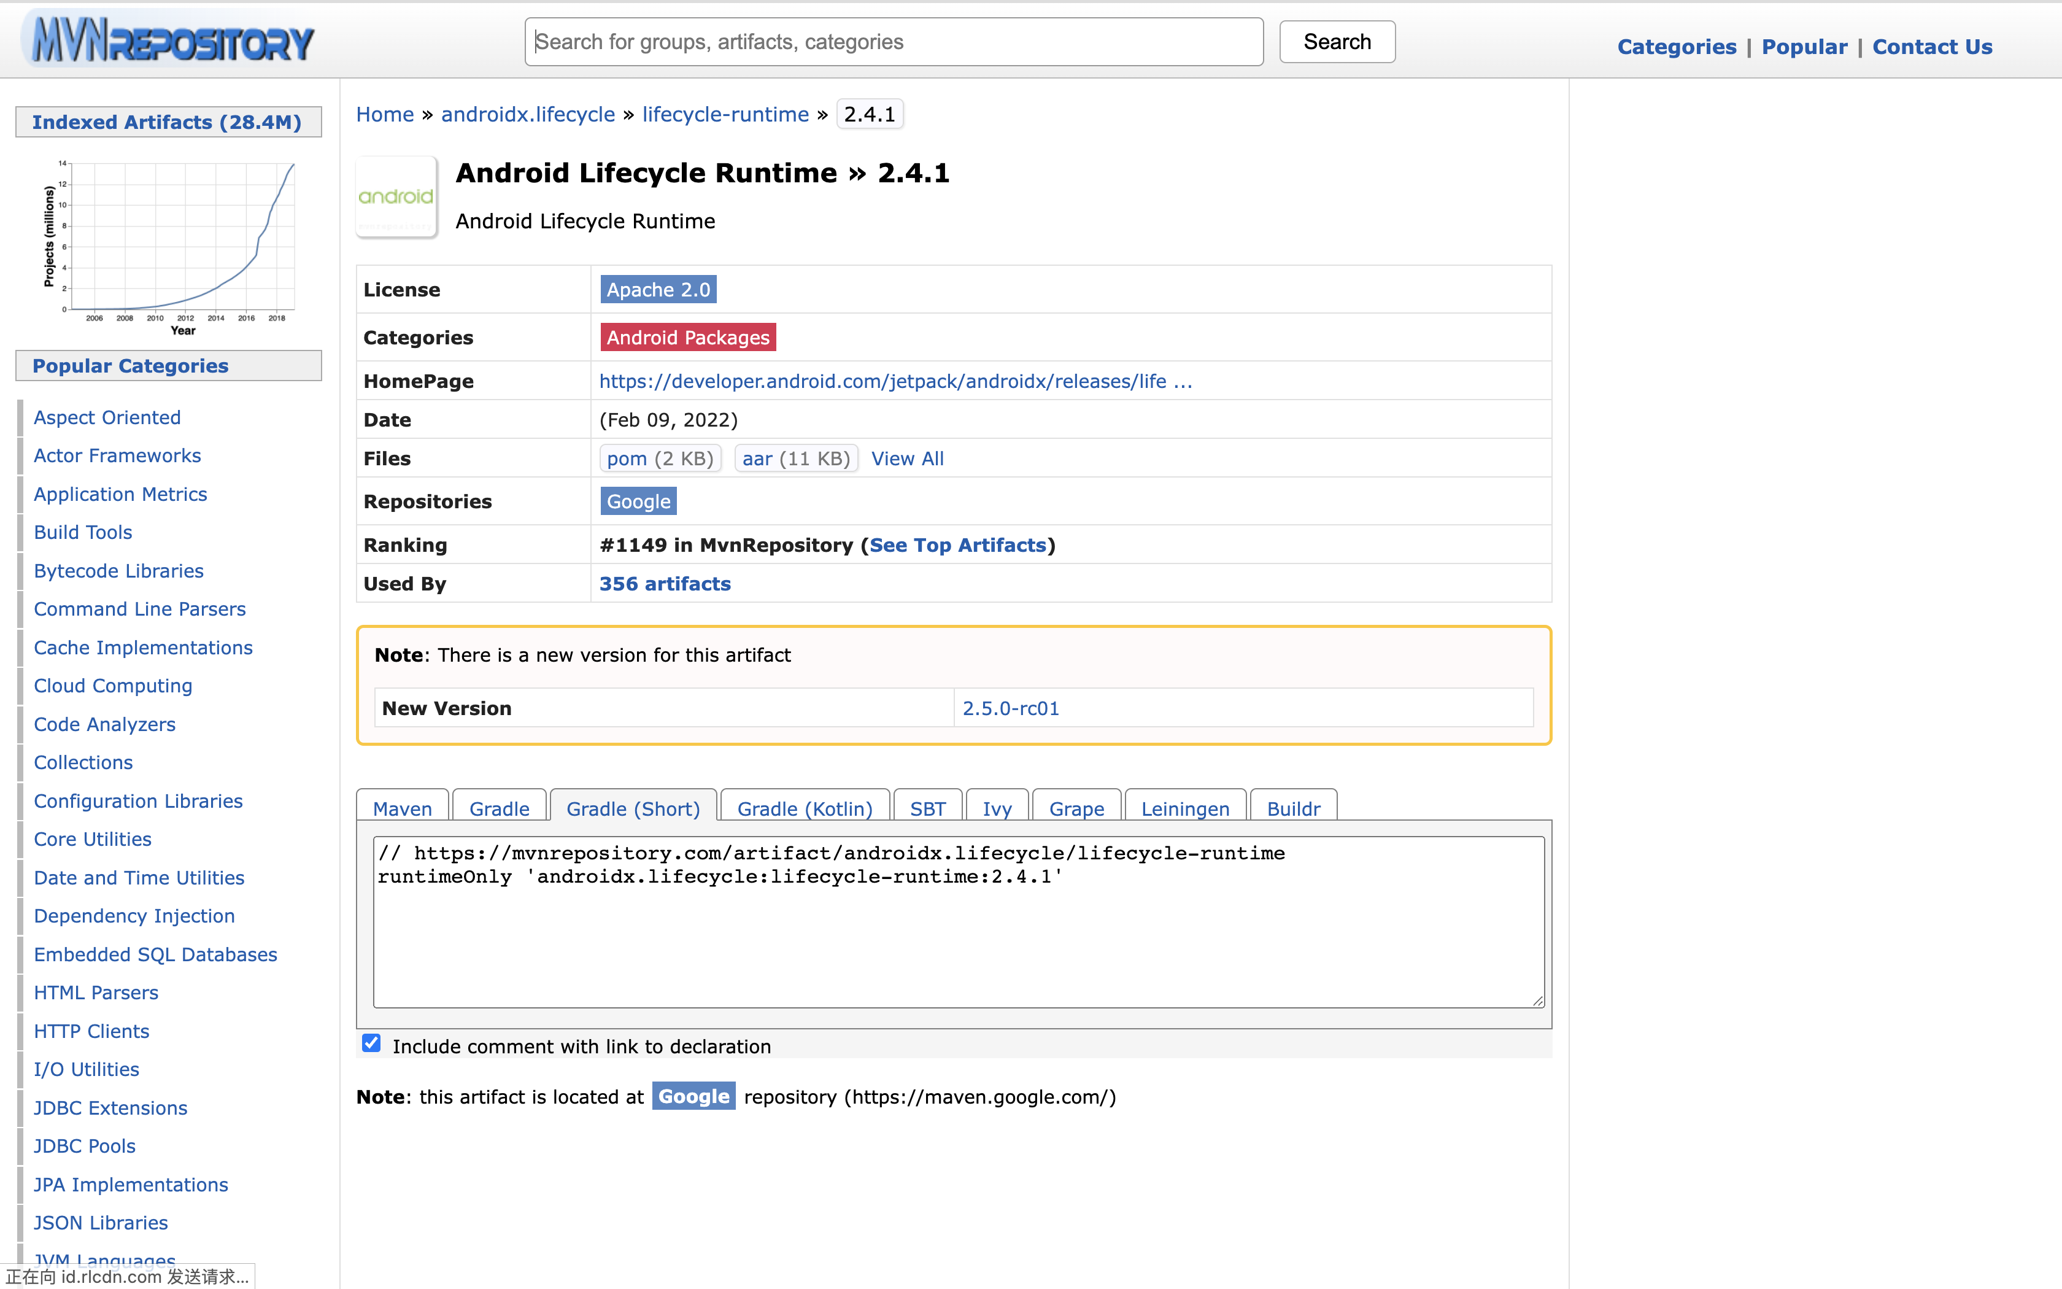Open Configuration Libraries category

tap(138, 802)
